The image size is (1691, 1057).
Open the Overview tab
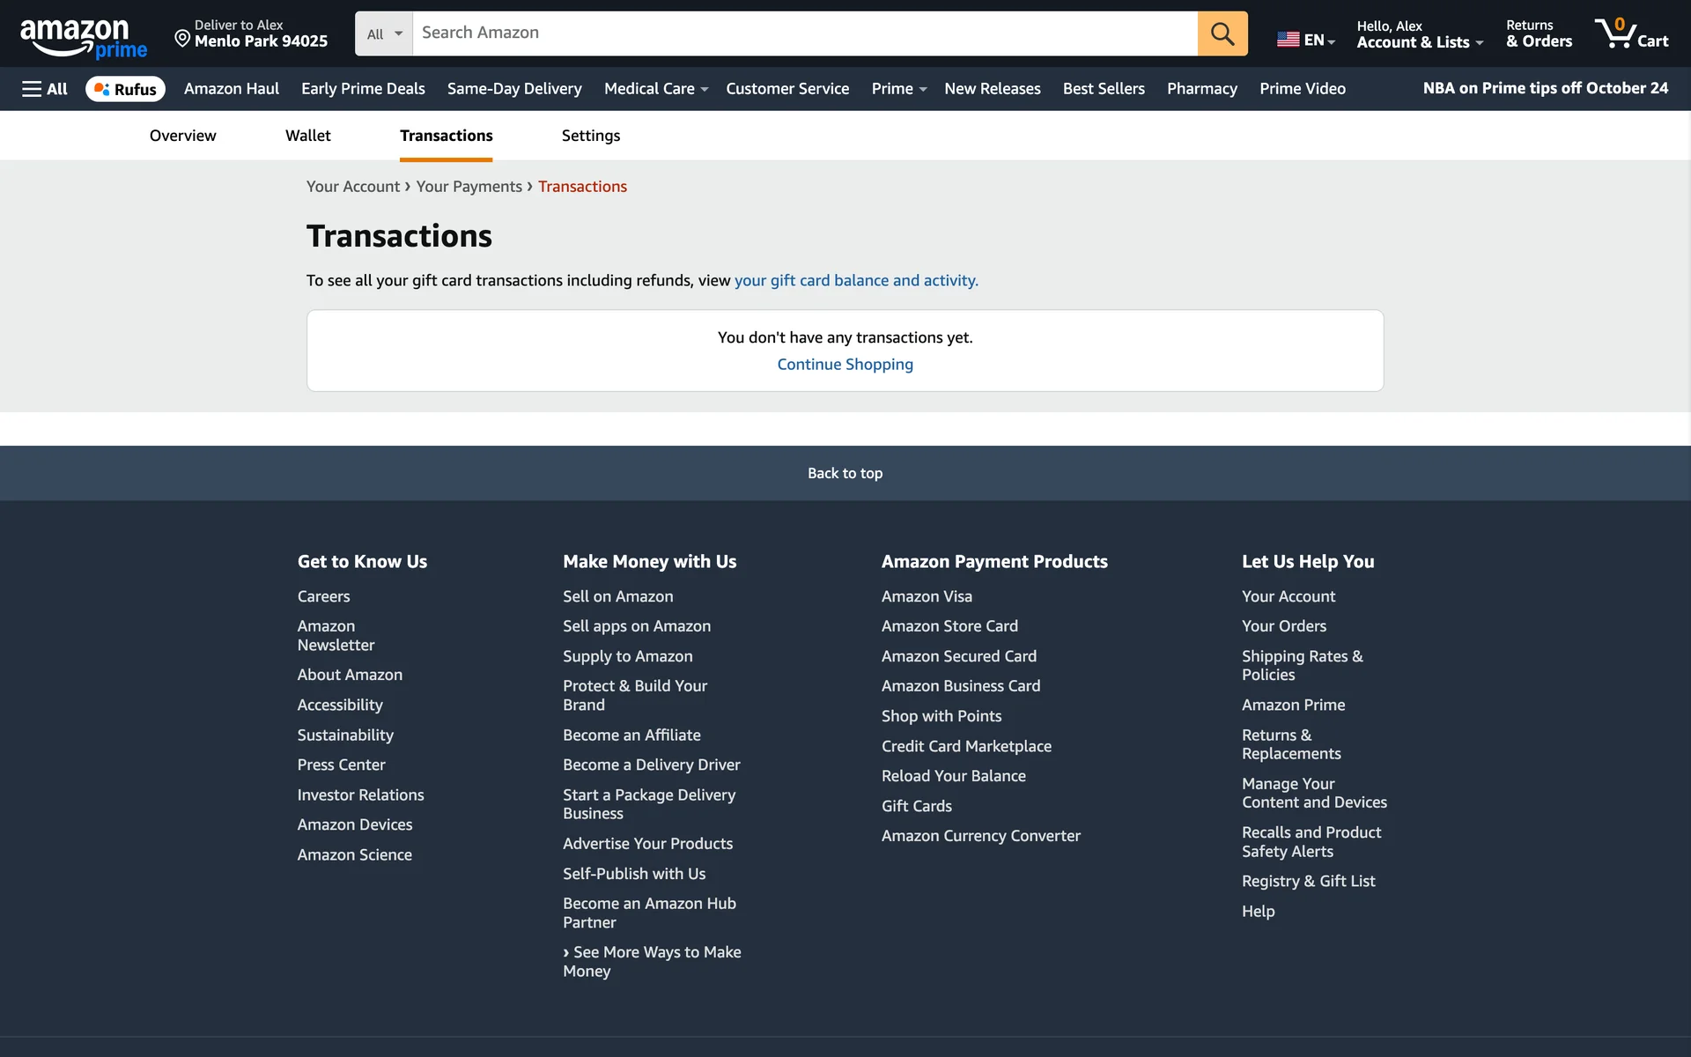point(182,136)
